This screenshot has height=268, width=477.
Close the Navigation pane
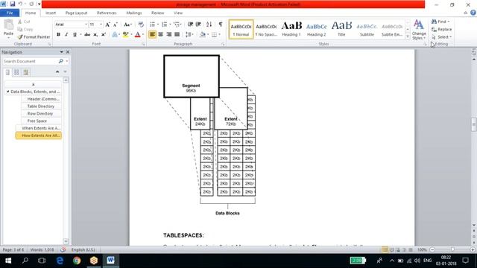pos(68,52)
